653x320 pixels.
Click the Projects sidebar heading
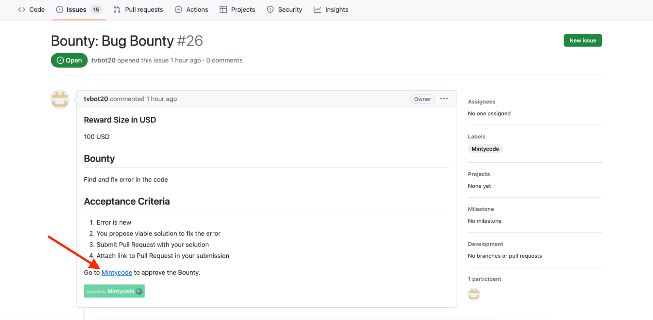pyautogui.click(x=479, y=174)
